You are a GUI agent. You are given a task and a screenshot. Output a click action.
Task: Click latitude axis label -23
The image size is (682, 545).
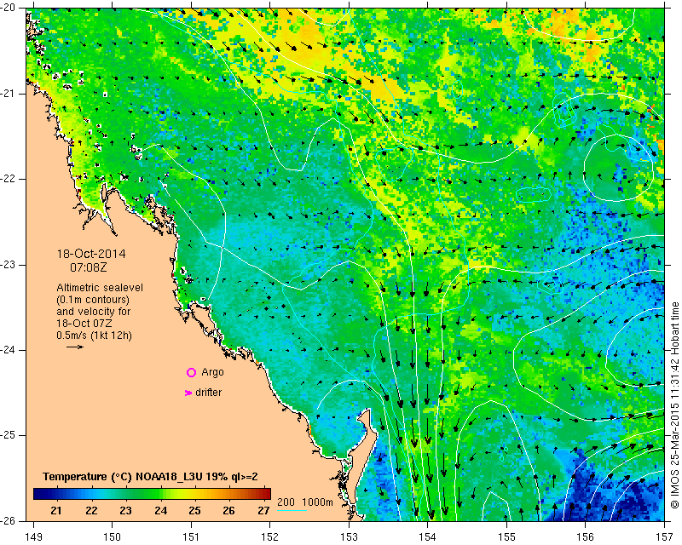[8, 265]
